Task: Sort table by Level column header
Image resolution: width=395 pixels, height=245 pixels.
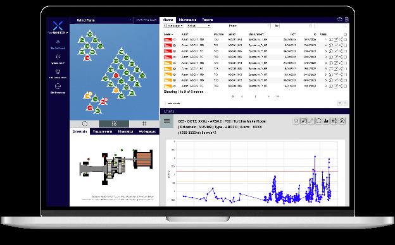Action: pyautogui.click(x=168, y=34)
